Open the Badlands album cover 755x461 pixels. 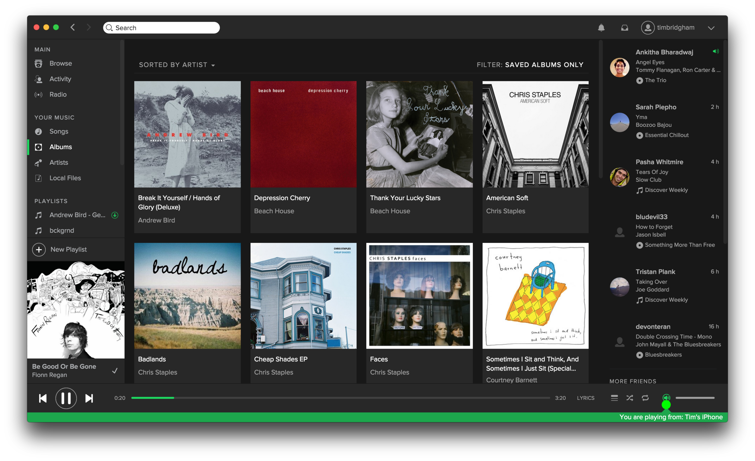pos(187,296)
